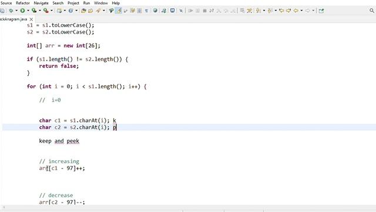Click the '// decrease' comment
The height and width of the screenshot is (212, 376).
(56, 195)
